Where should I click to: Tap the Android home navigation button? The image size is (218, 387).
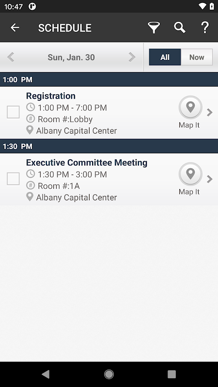[109, 374]
